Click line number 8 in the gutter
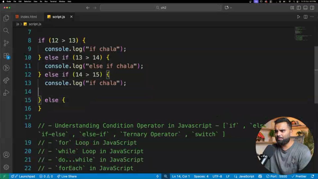The width and height of the screenshot is (318, 179). pos(29,40)
